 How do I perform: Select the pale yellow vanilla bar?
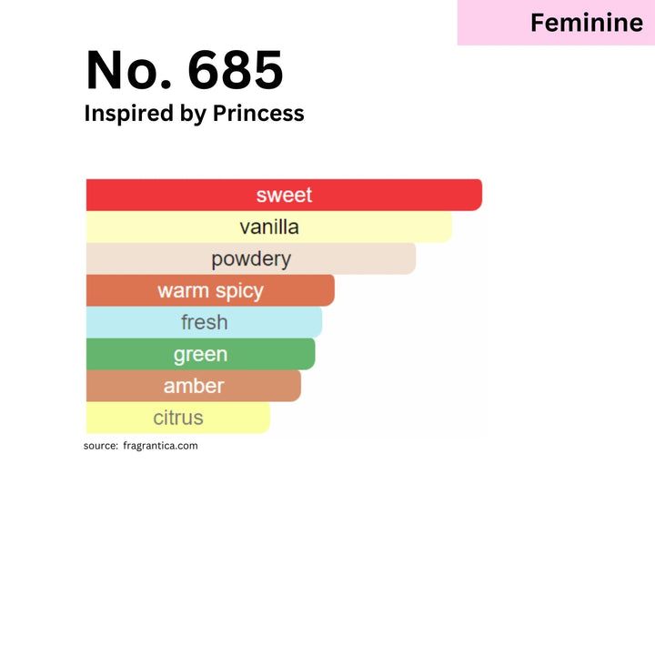(x=269, y=227)
